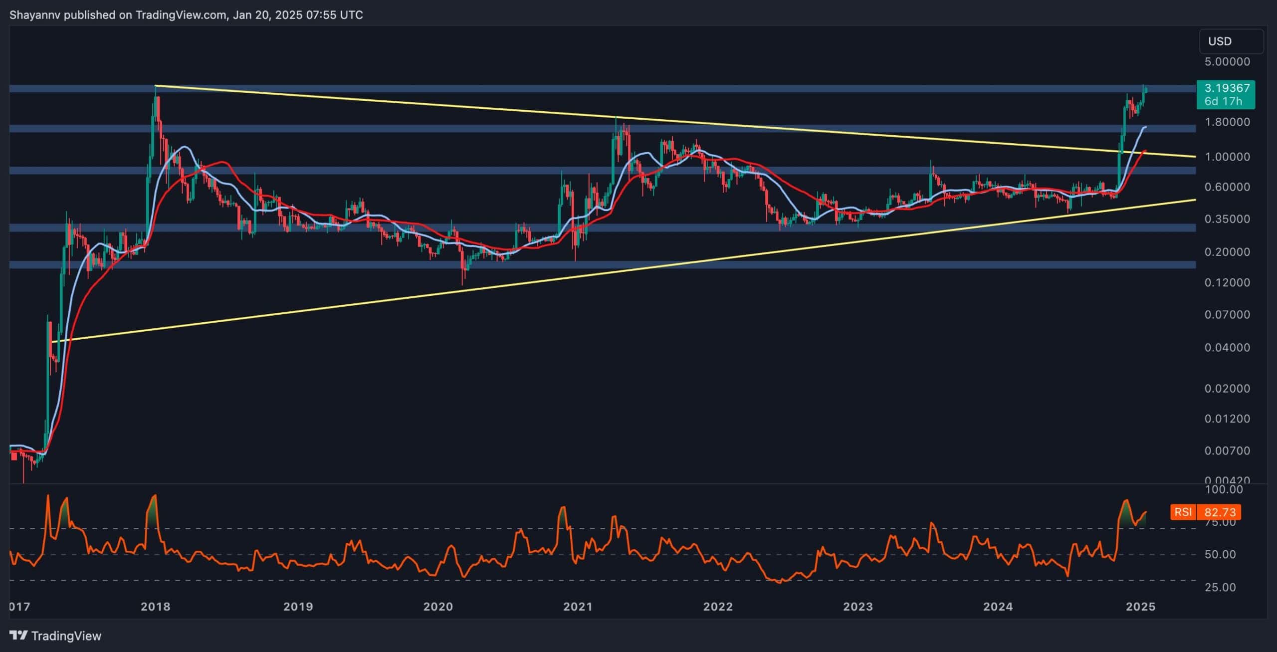
Task: Click the 1.00000 price axis label
Action: [x=1227, y=157]
